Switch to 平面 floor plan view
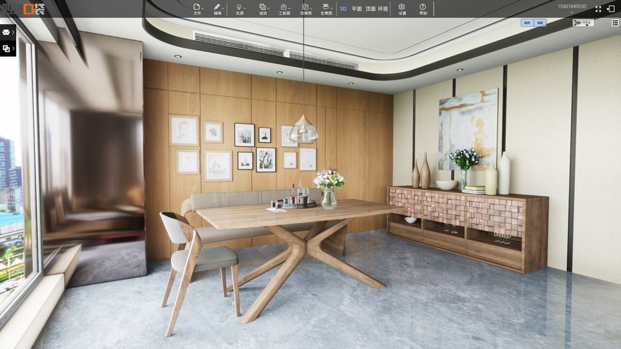The height and width of the screenshot is (349, 621). (357, 9)
